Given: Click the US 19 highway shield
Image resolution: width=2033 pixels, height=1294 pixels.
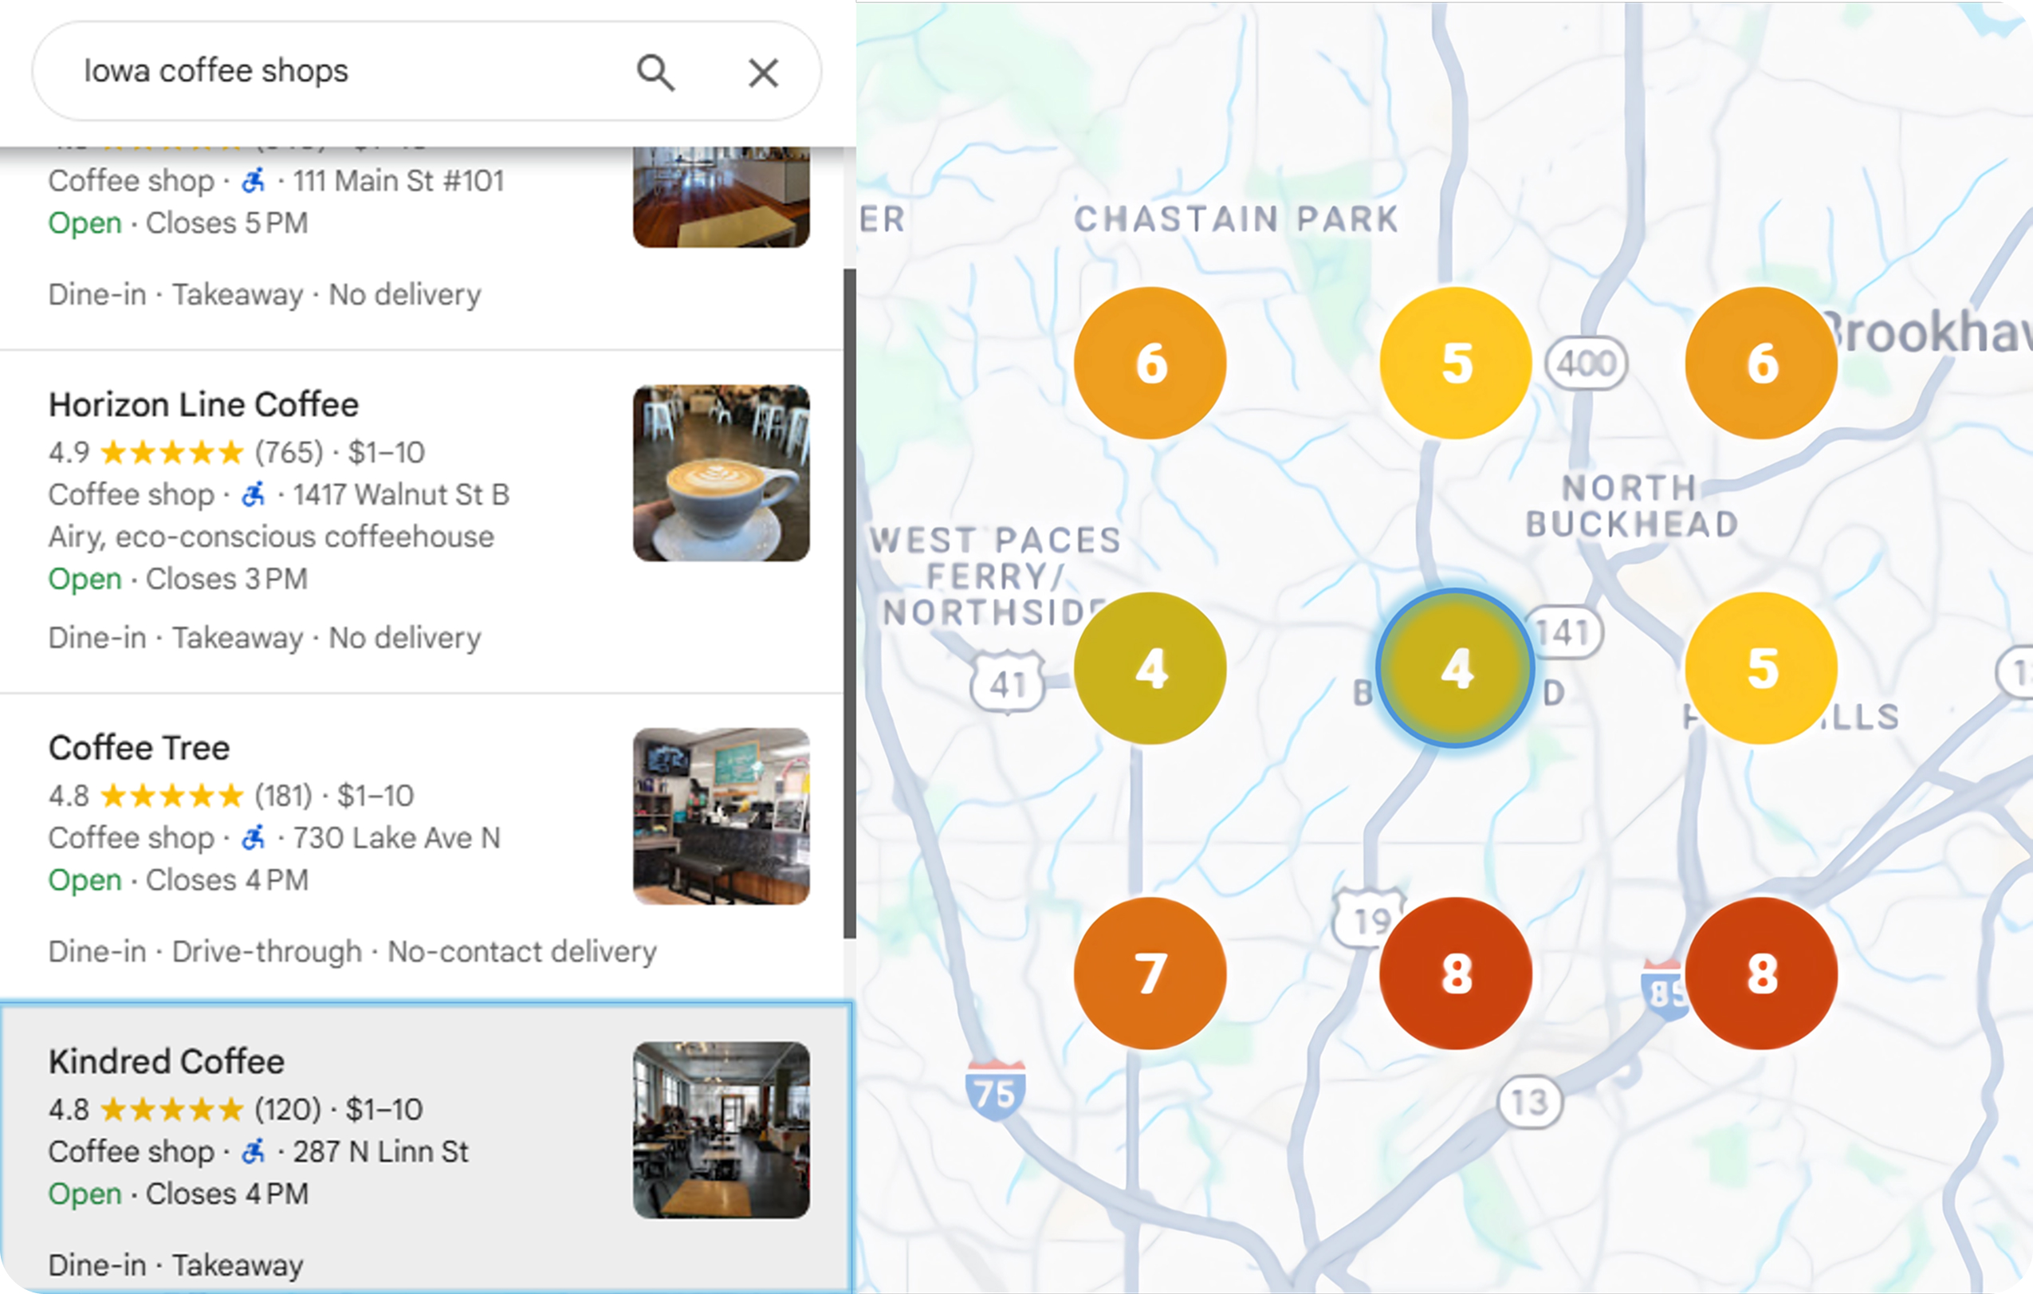Looking at the screenshot, I should 1369,919.
